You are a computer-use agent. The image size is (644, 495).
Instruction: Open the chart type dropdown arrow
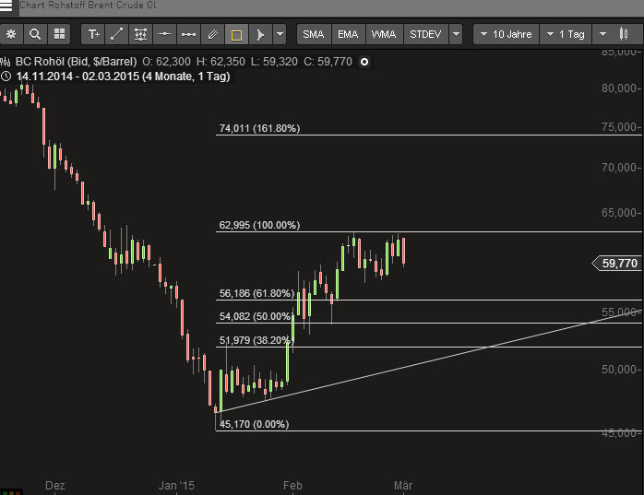click(x=602, y=34)
